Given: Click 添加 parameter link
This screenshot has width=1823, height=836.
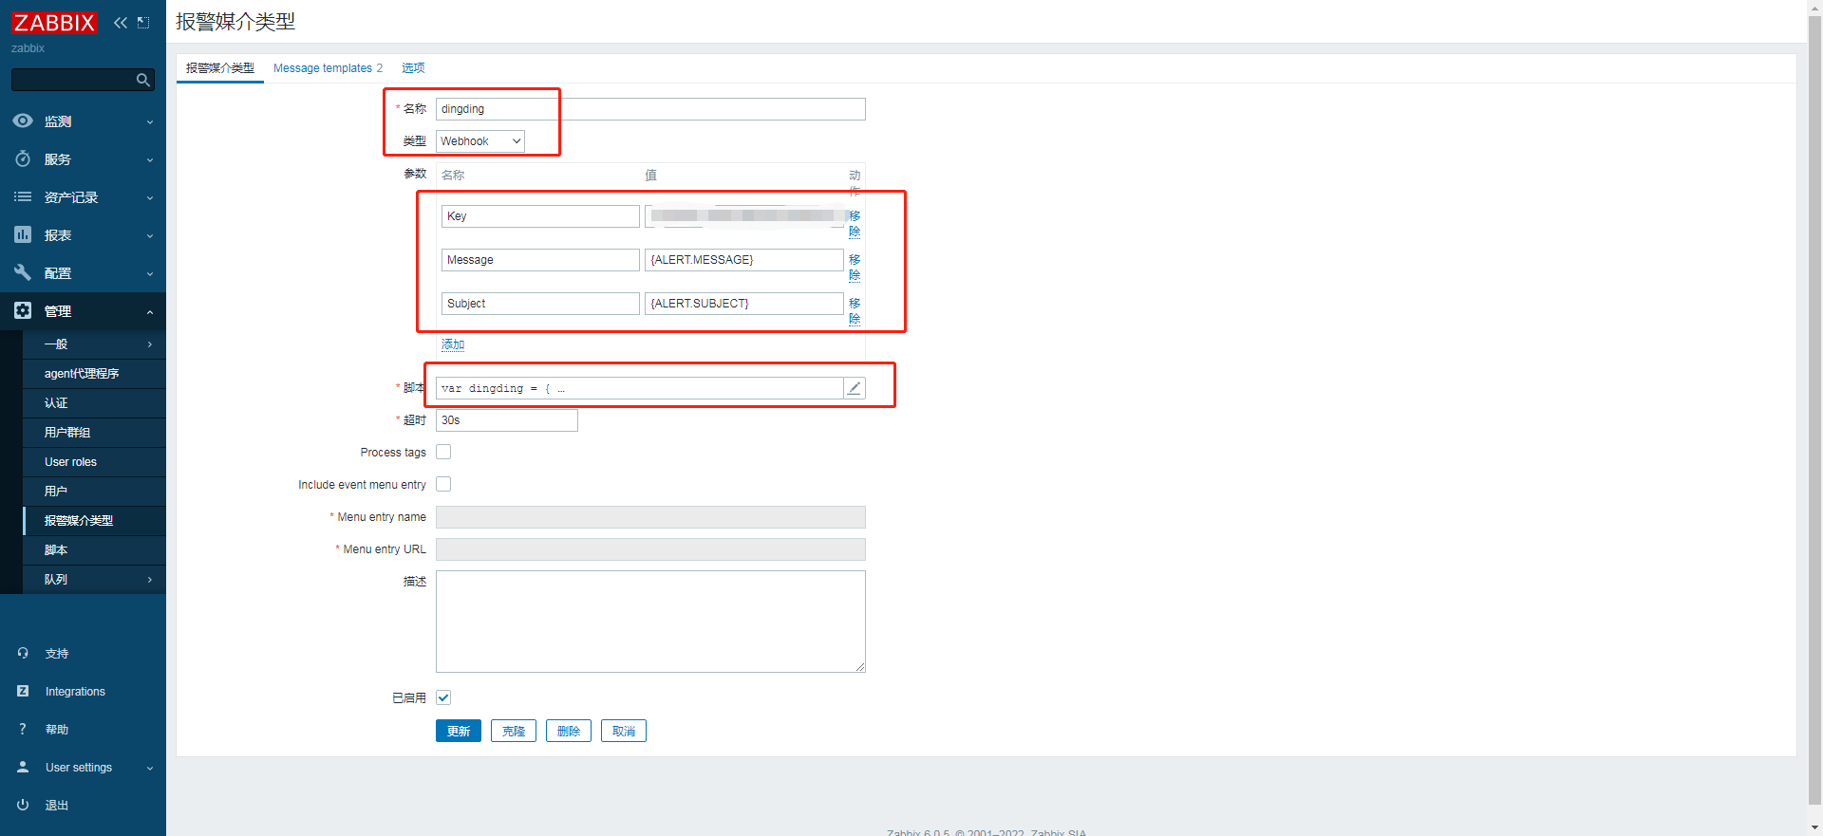Looking at the screenshot, I should (x=453, y=344).
